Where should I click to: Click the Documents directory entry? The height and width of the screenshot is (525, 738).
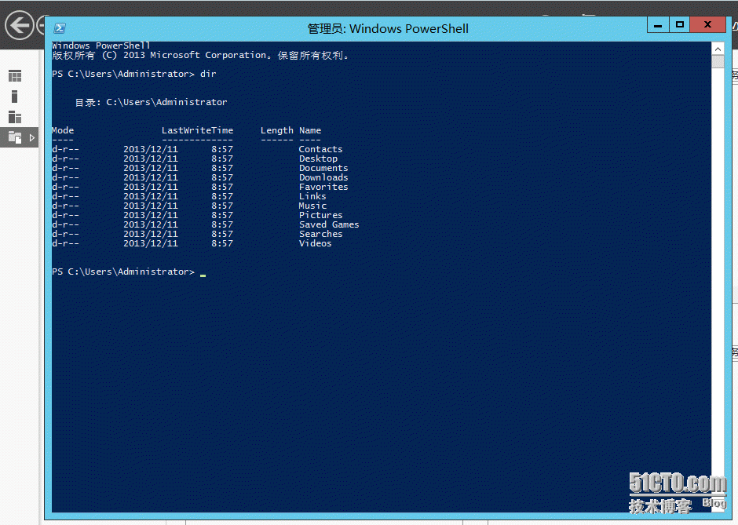[x=323, y=168]
